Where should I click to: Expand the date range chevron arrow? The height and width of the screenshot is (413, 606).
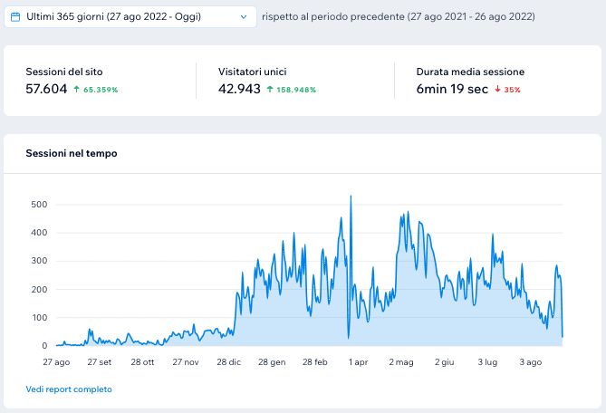(244, 16)
